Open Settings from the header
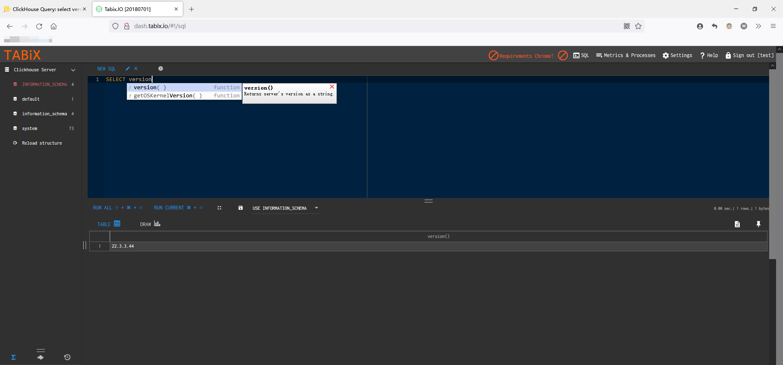 click(677, 55)
